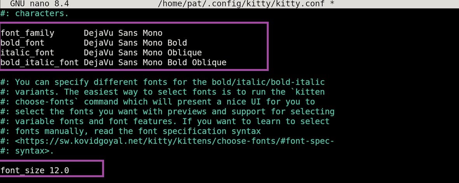The image size is (459, 183).
Task: Click the 'DejaVu Sans Mono Bold Oblique' value
Action: [x=155, y=62]
